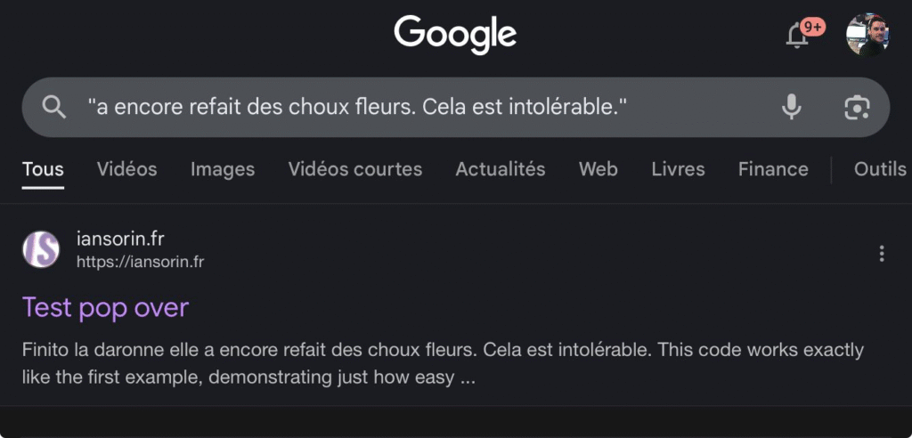The image size is (912, 438).
Task: Open the notifications bell
Action: pyautogui.click(x=797, y=36)
